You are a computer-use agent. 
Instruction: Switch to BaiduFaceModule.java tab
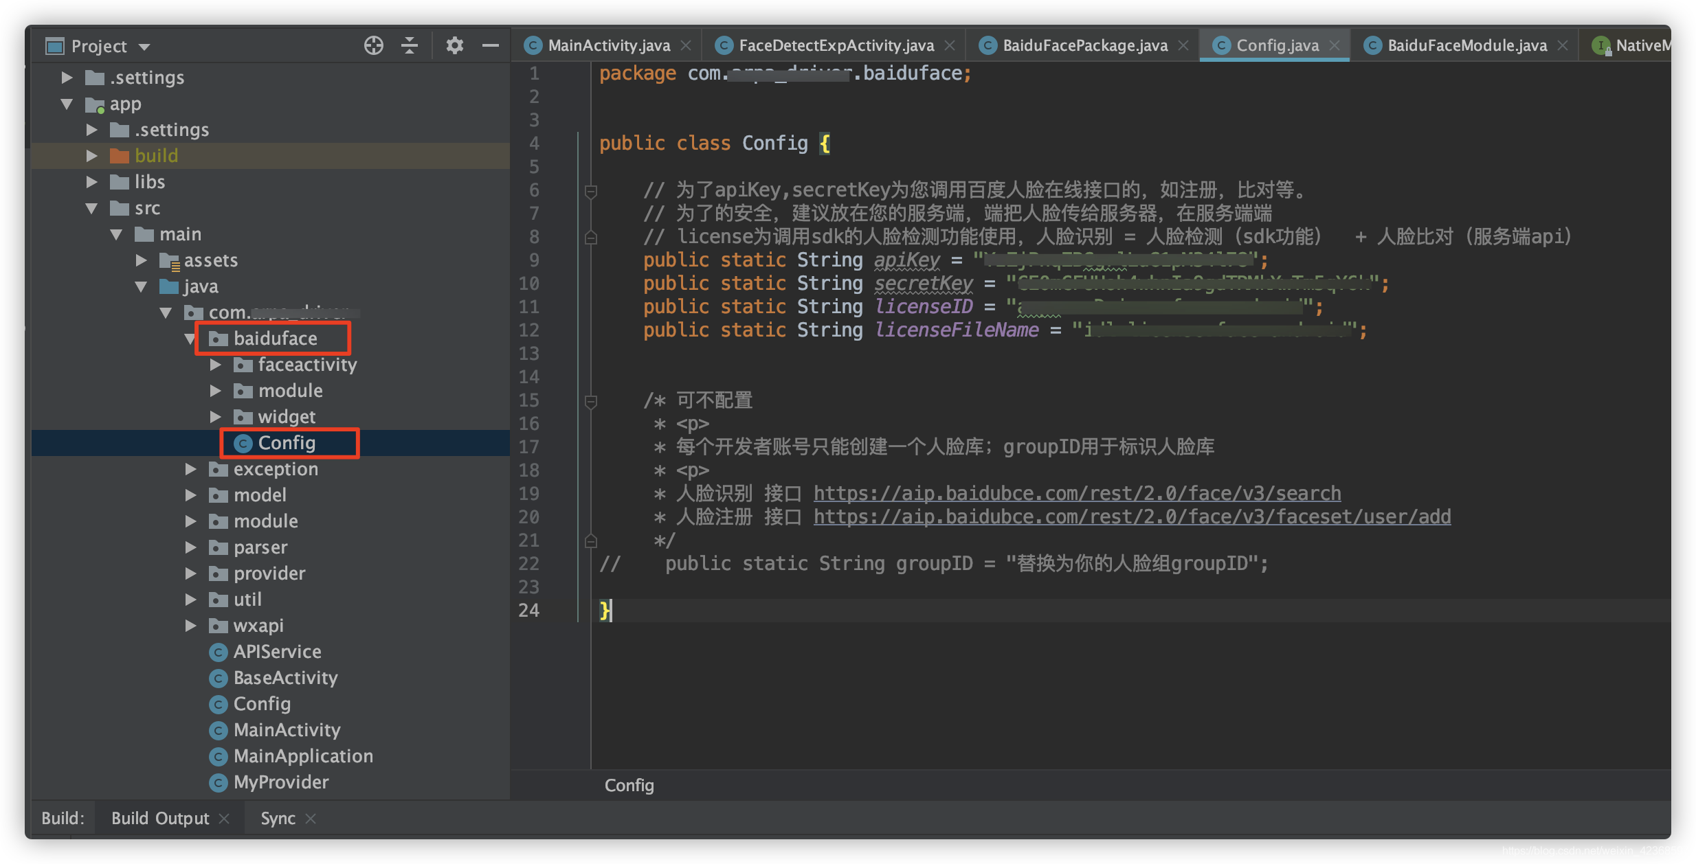1466,45
